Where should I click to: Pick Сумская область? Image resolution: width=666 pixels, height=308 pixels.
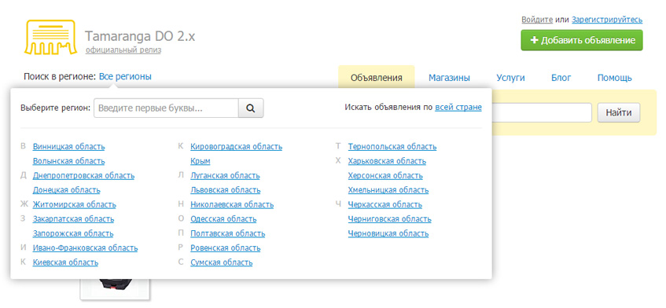pos(221,262)
